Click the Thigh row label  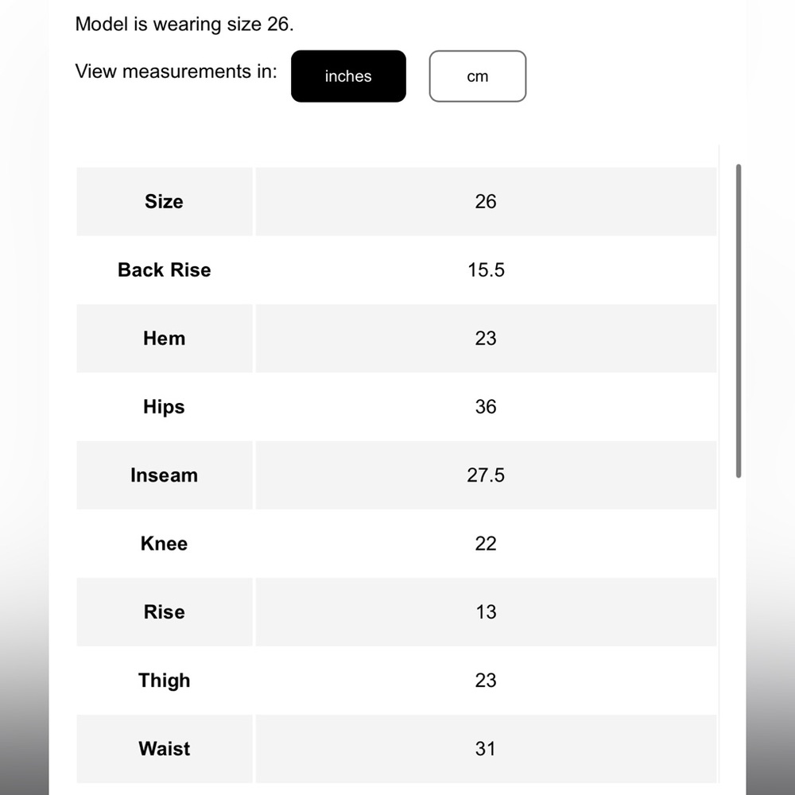pos(165,681)
